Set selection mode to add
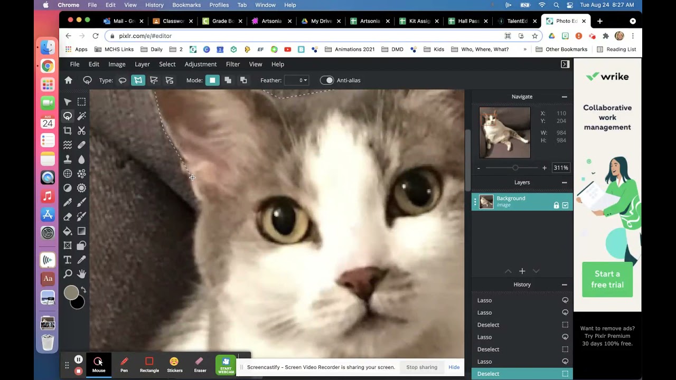The width and height of the screenshot is (676, 380). [x=228, y=80]
